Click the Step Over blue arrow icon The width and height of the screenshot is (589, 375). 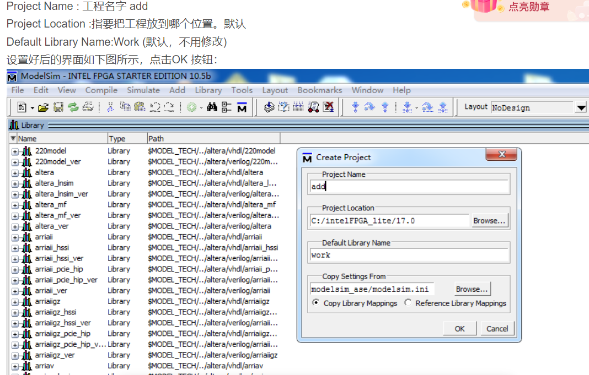click(370, 107)
